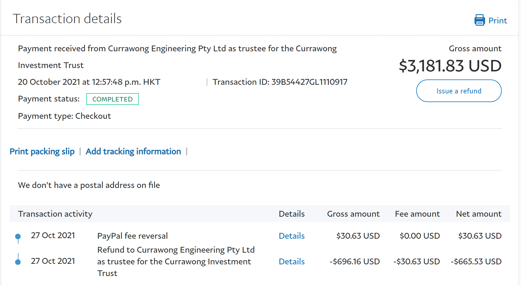The image size is (521, 285).
Task: Click timeline dot beside the refund entry
Action: point(18,262)
